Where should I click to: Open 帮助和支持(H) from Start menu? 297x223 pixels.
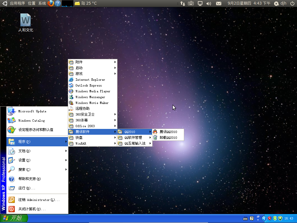point(37,179)
